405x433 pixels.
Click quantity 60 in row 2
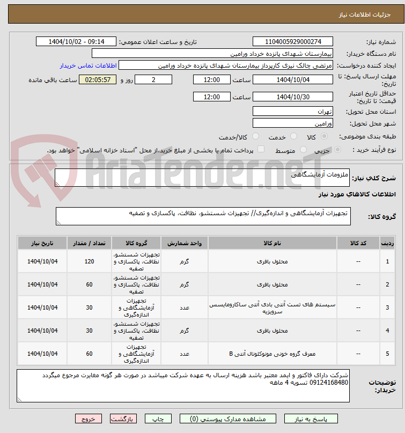point(89,285)
